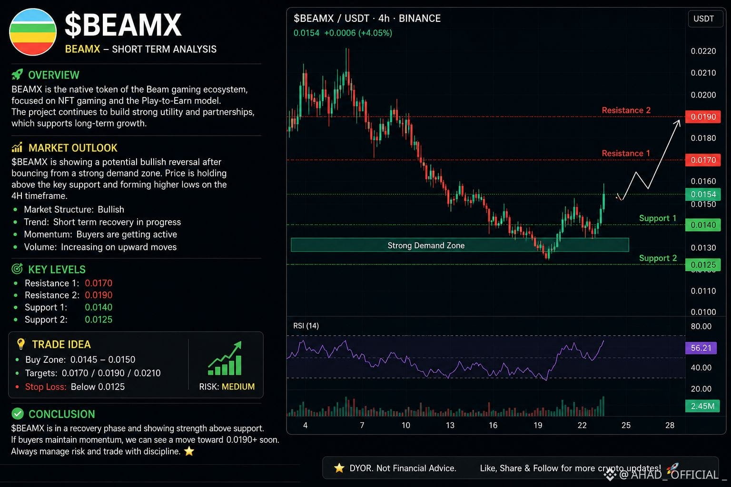Click the 0.0220 price axis value
This screenshot has width=731, height=487.
(703, 51)
